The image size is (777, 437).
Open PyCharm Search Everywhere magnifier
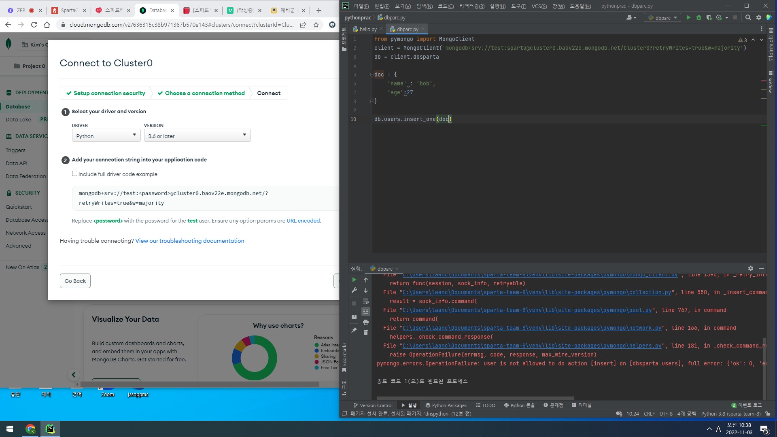pyautogui.click(x=748, y=17)
